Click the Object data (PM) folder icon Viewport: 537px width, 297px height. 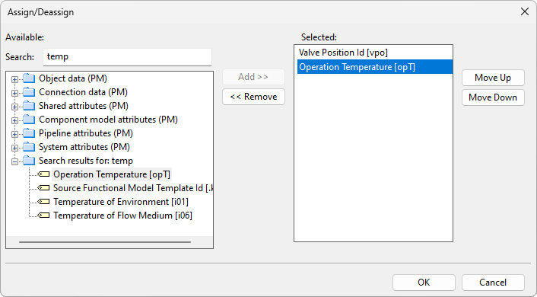[29, 78]
